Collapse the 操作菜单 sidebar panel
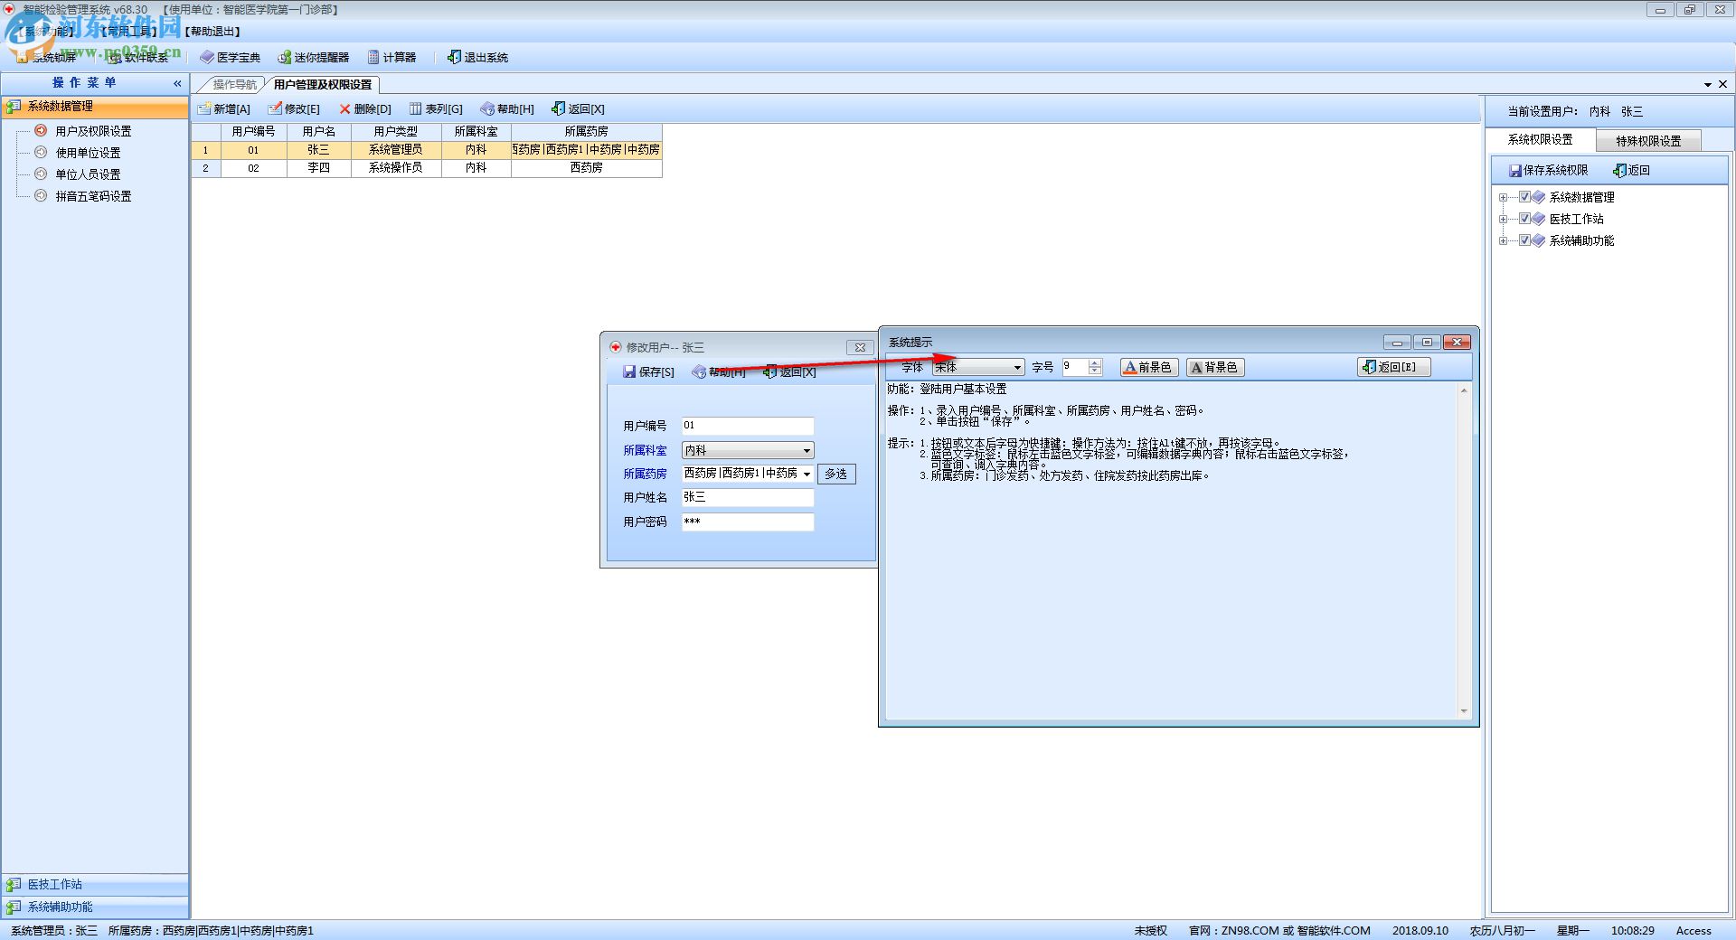This screenshot has width=1736, height=940. coord(177,83)
